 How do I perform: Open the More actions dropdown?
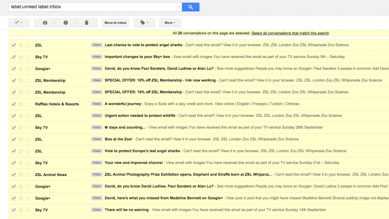(x=170, y=23)
